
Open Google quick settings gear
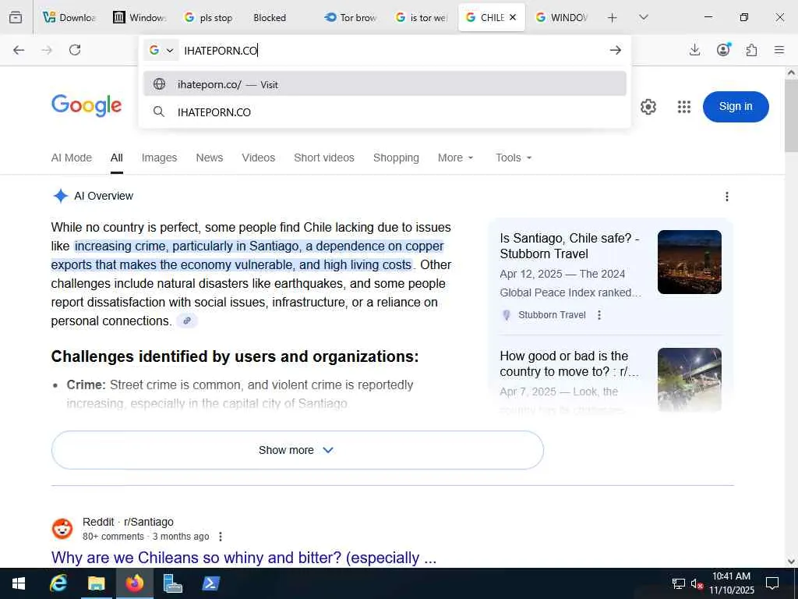[x=648, y=107]
